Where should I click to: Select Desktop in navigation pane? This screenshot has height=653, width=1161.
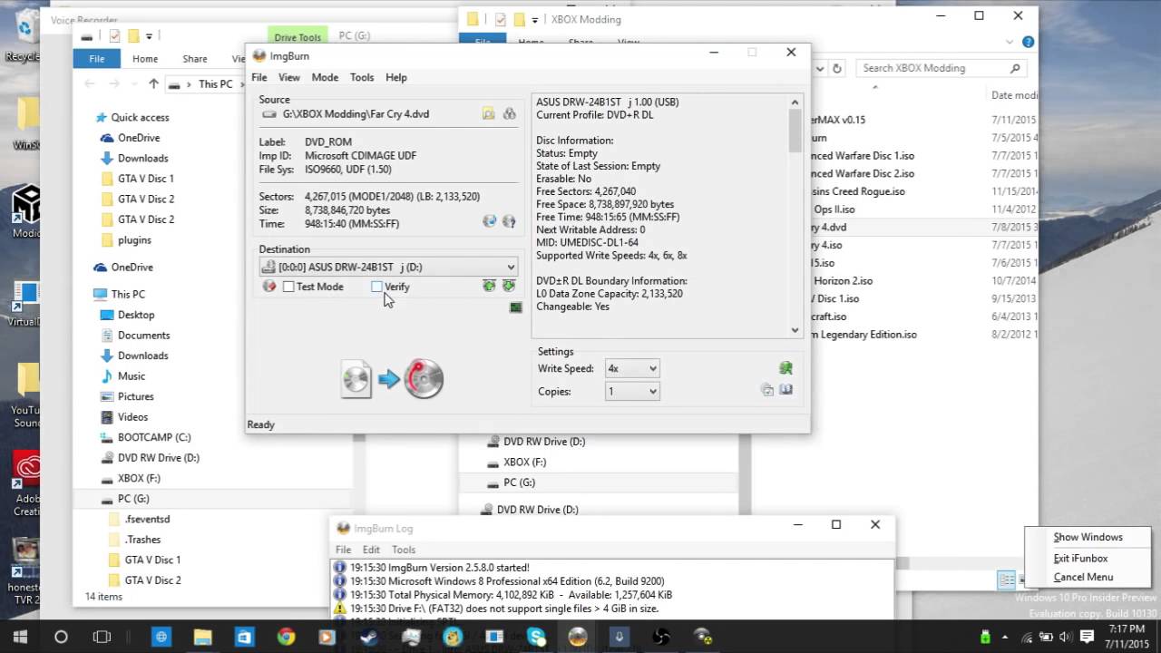[x=136, y=315]
